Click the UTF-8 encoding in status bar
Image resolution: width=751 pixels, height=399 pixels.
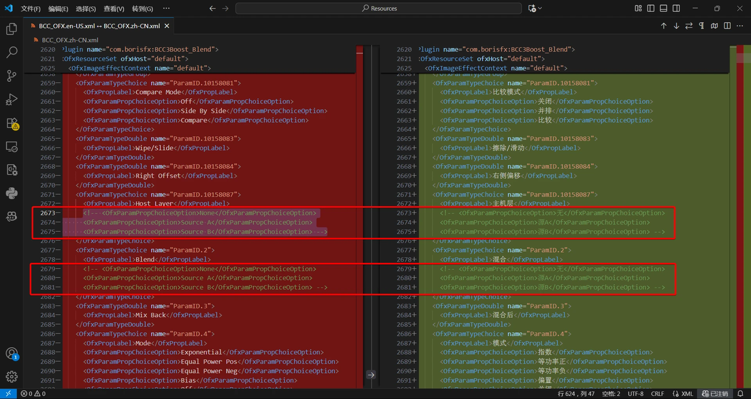[635, 393]
